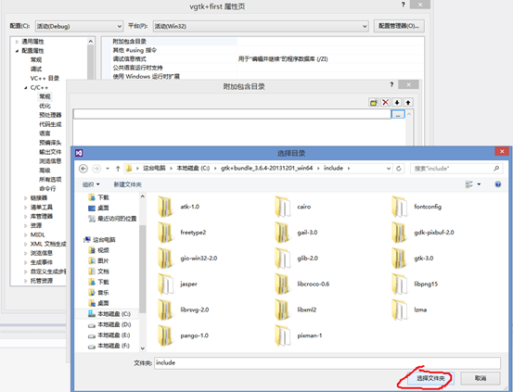Click the 选择文件夹 button
The width and height of the screenshot is (513, 392).
[x=430, y=378]
